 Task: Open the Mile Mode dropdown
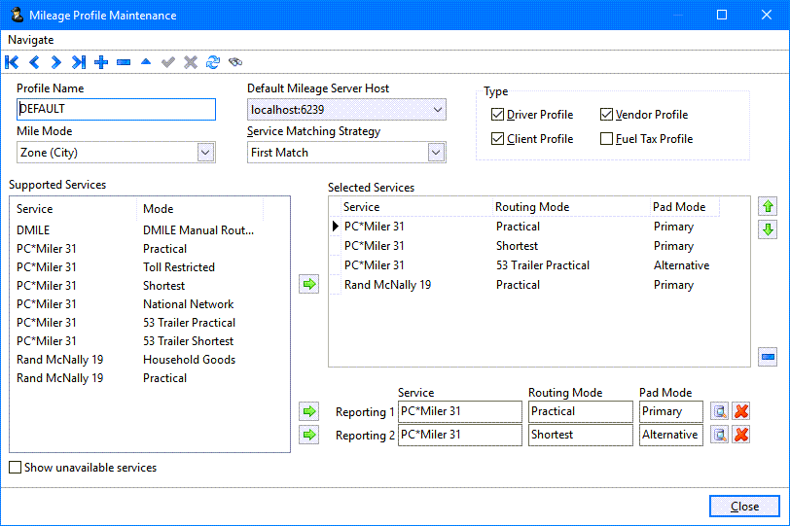tap(204, 152)
